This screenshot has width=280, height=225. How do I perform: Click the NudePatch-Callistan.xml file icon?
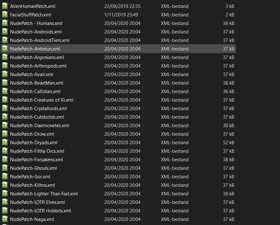point(5,92)
